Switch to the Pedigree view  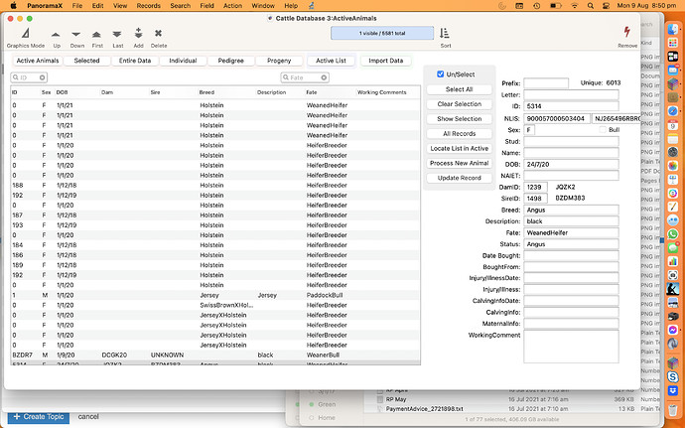(x=230, y=61)
